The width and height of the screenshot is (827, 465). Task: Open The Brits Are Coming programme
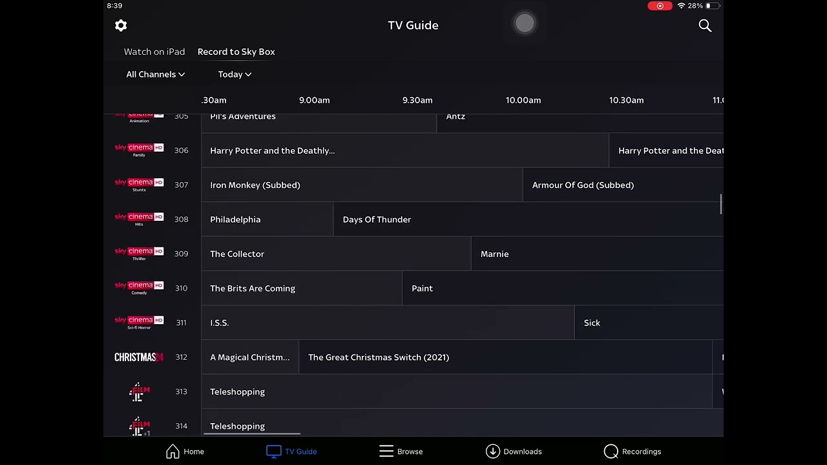pyautogui.click(x=301, y=288)
